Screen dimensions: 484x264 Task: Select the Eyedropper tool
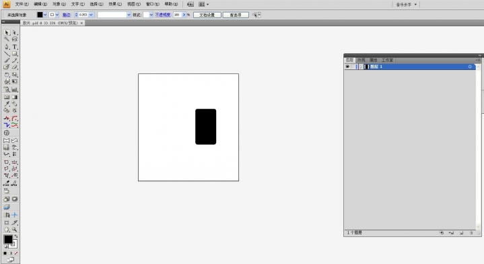pos(7,104)
